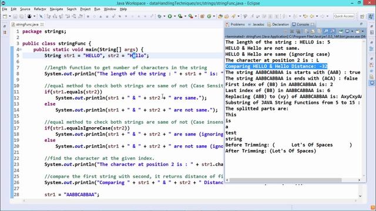This screenshot has height=211, width=376.
Task: Toggle Show Console on standard error change
Action: point(333,31)
